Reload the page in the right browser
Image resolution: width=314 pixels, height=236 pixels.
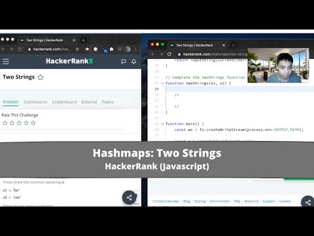[169, 54]
